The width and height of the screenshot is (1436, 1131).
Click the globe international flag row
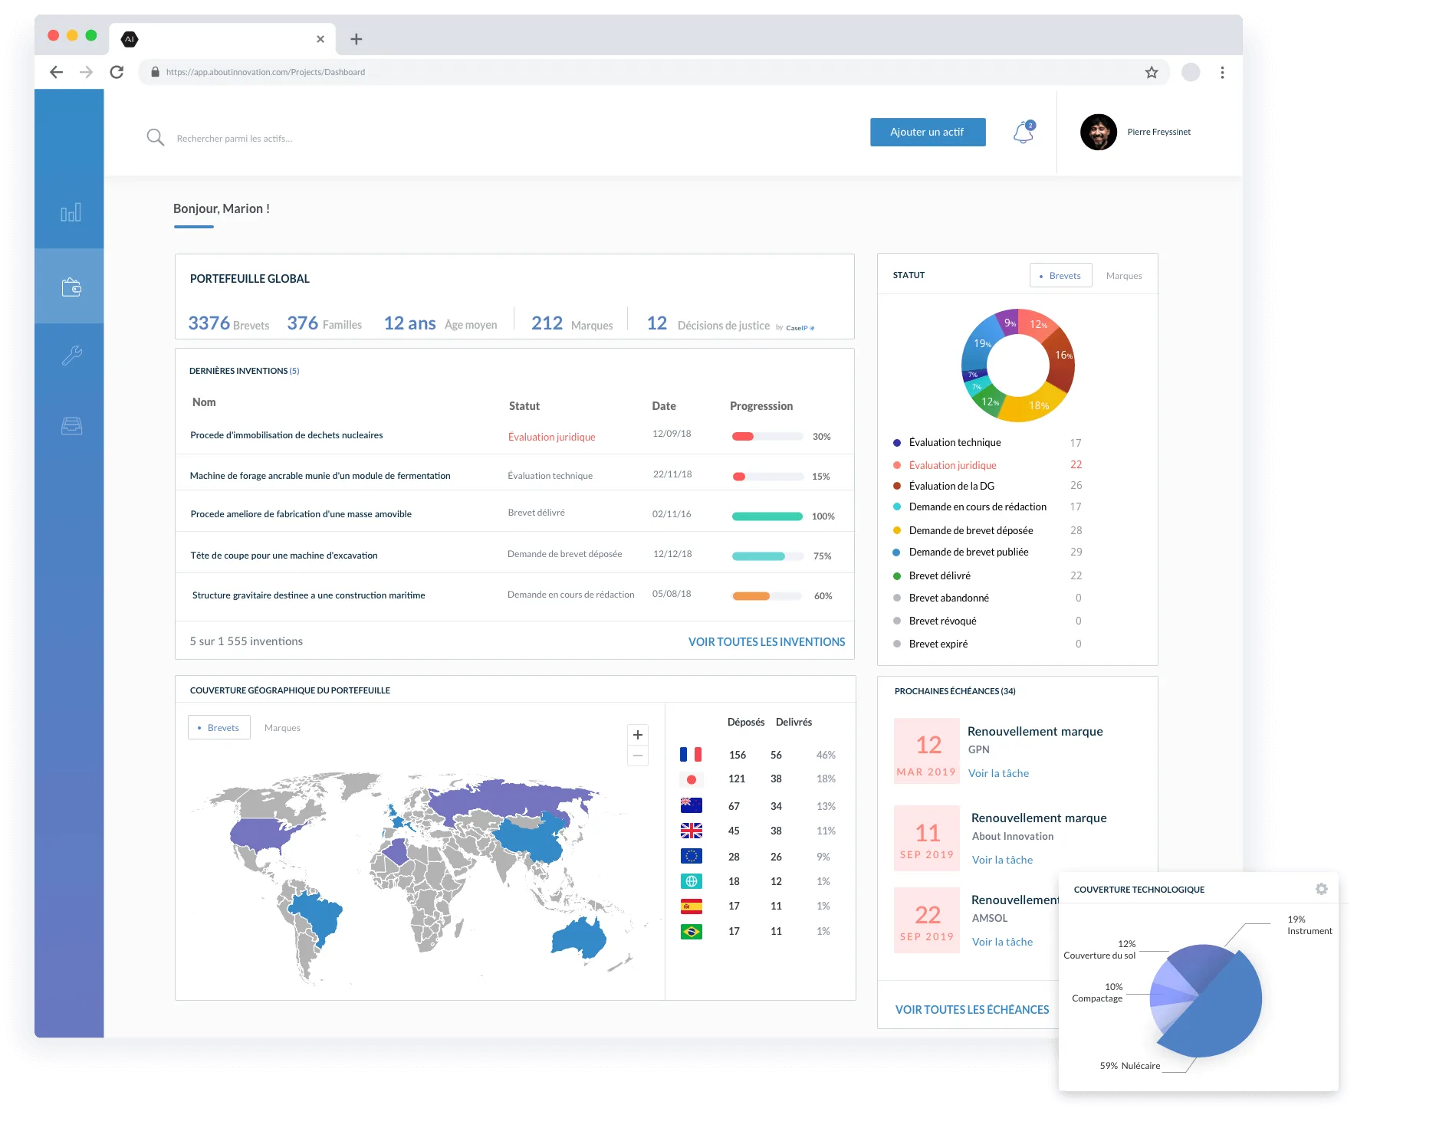pos(757,881)
